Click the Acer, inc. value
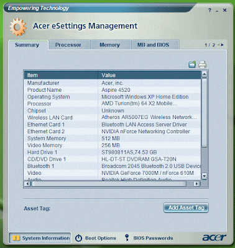This screenshot has height=248, width=235. (113, 83)
